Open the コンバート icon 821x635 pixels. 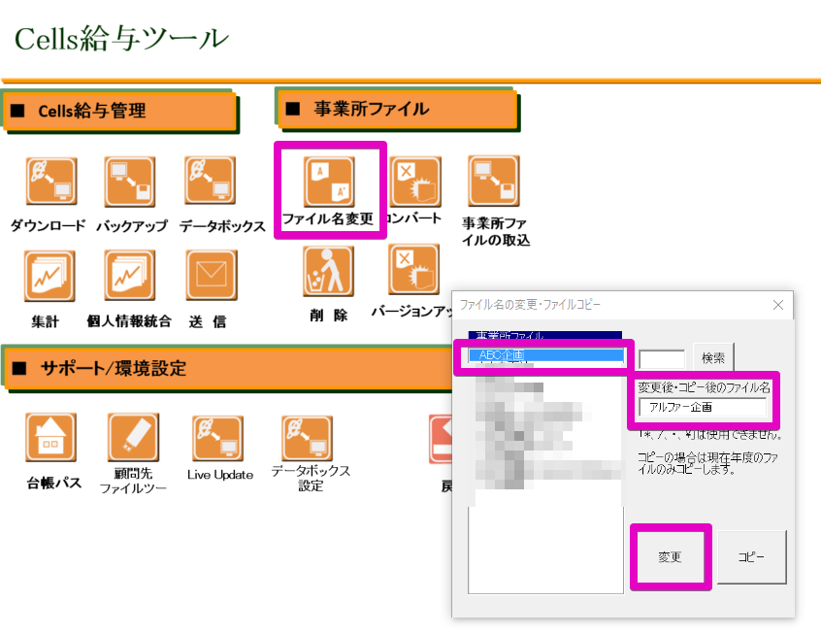414,182
